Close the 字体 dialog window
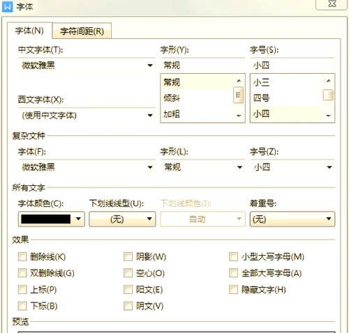Screen dimensions: 349x333 point(332,3)
